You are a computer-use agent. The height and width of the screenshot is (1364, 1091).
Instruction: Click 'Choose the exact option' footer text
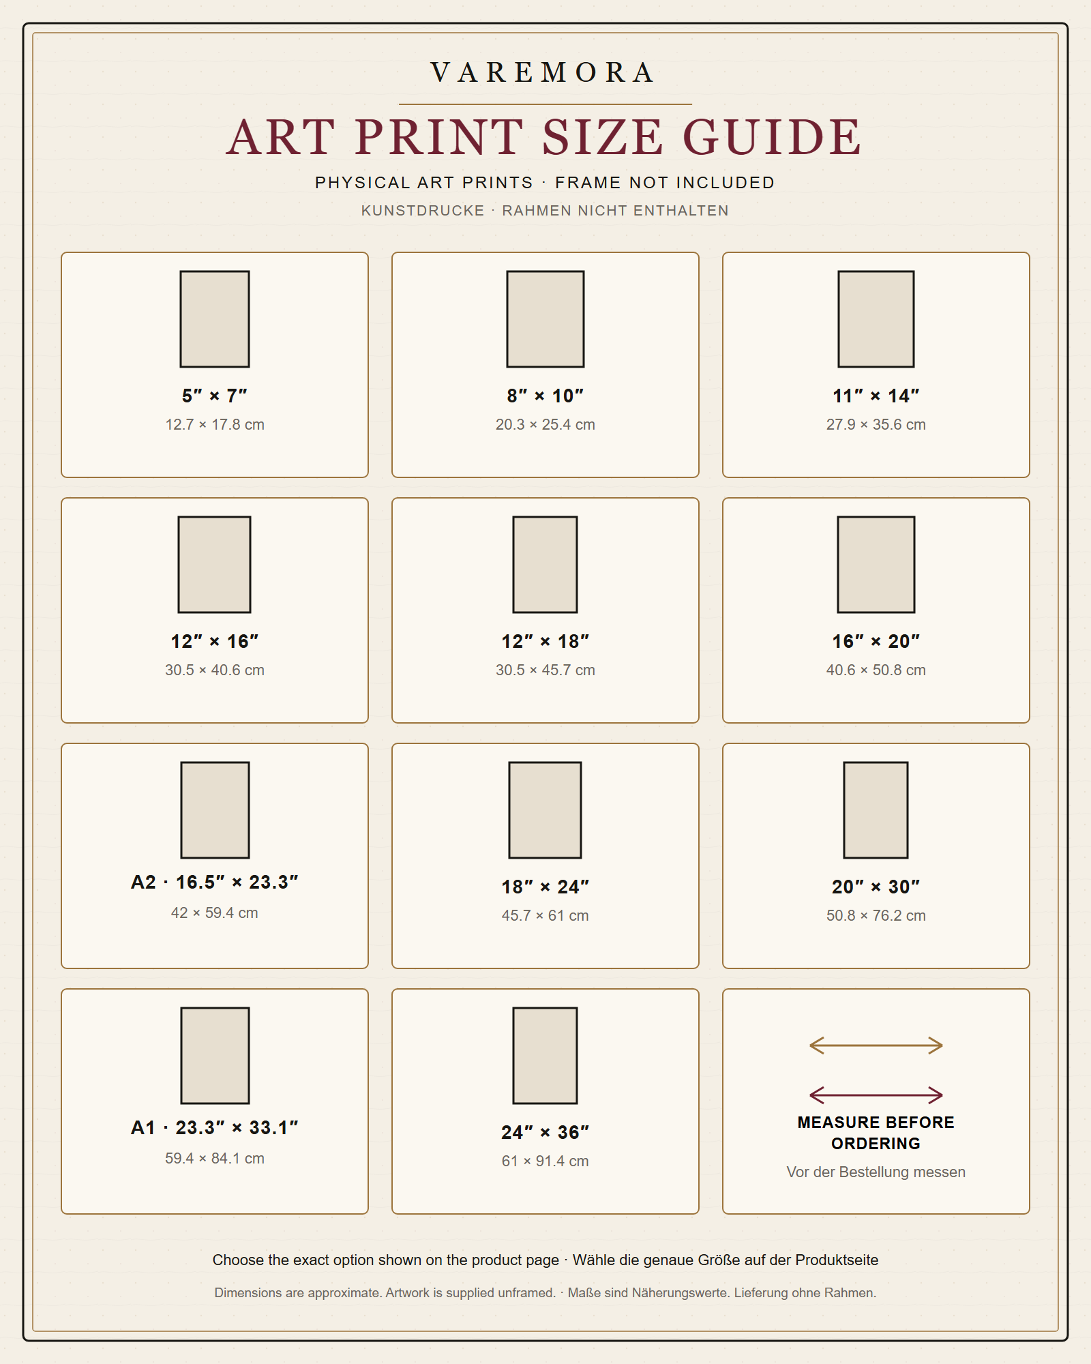tap(385, 1260)
